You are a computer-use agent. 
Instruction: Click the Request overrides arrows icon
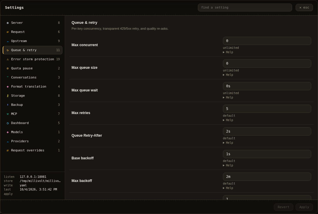(8, 151)
